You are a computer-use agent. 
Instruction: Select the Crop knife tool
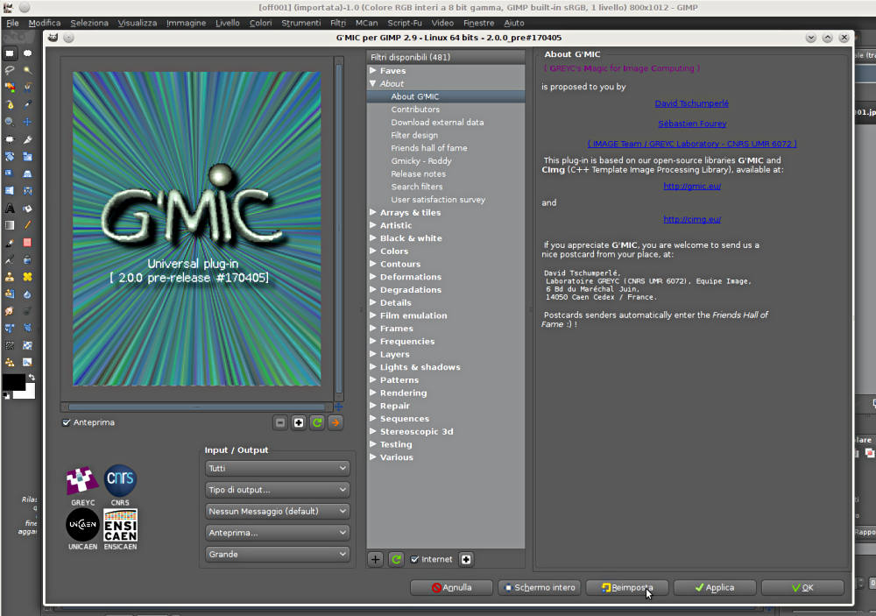[27, 139]
